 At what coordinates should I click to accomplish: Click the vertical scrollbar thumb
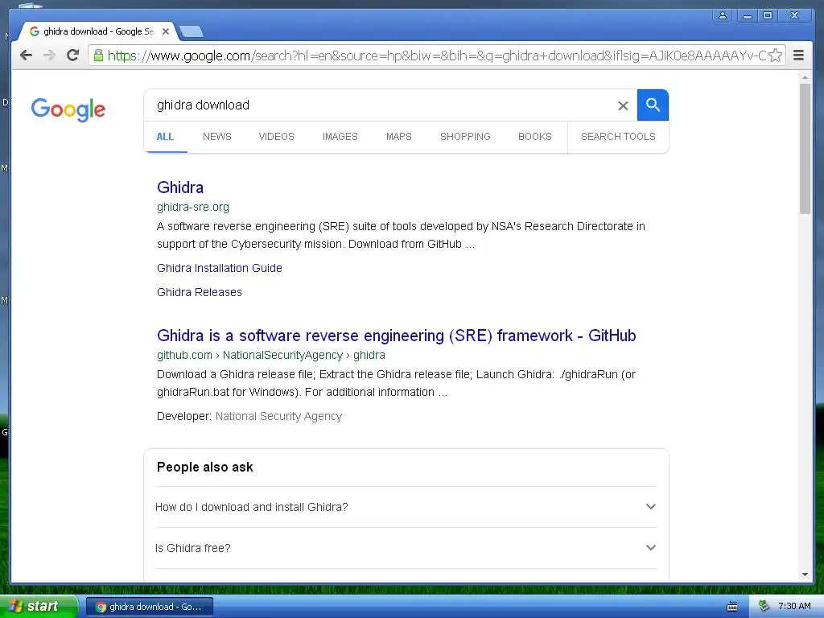[x=805, y=148]
